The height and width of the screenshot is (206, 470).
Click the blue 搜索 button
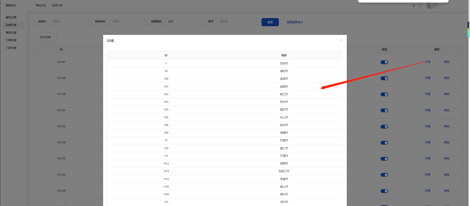click(270, 22)
